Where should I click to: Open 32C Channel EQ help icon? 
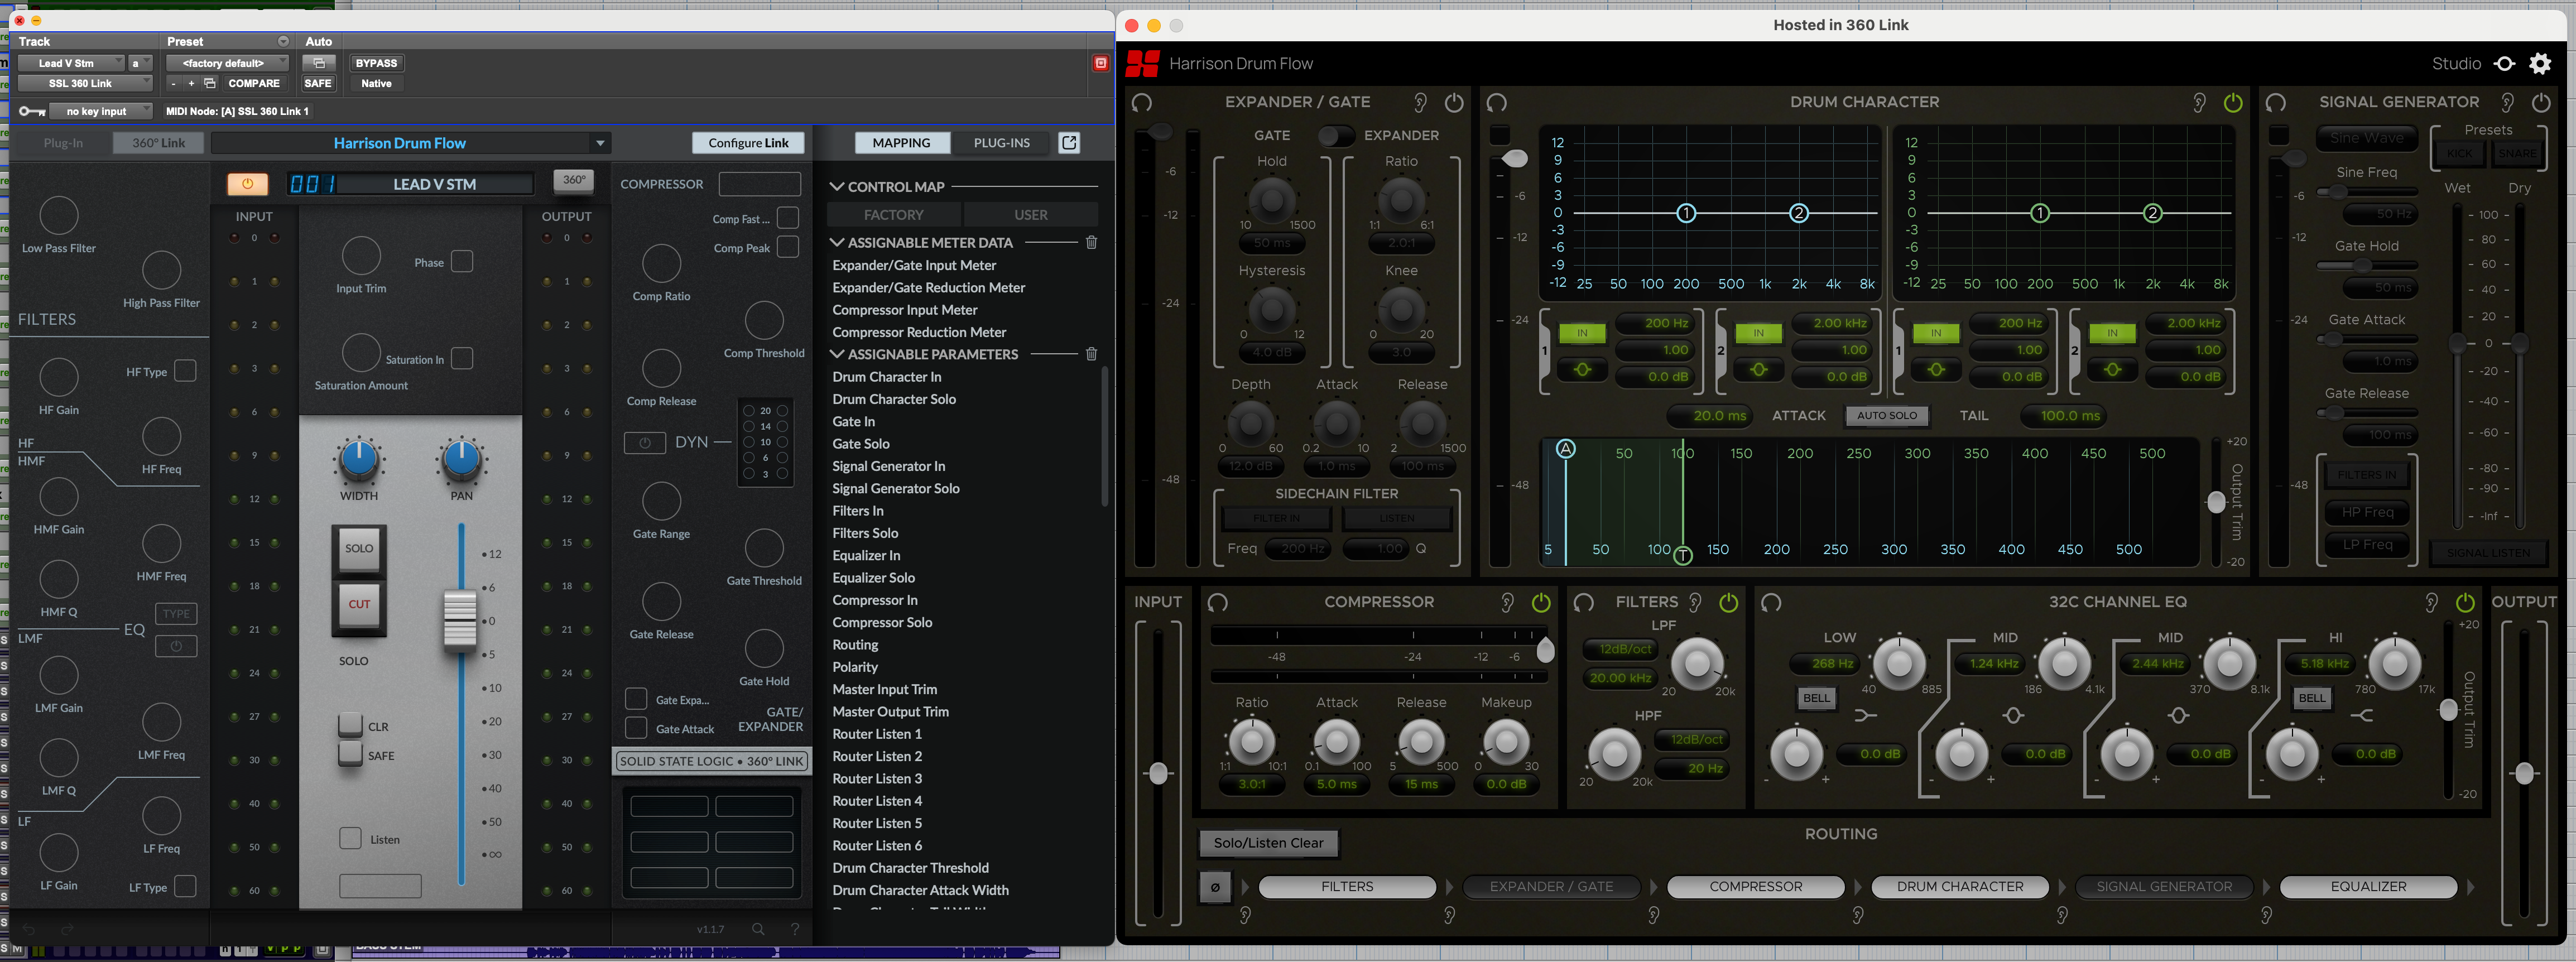coord(2431,602)
